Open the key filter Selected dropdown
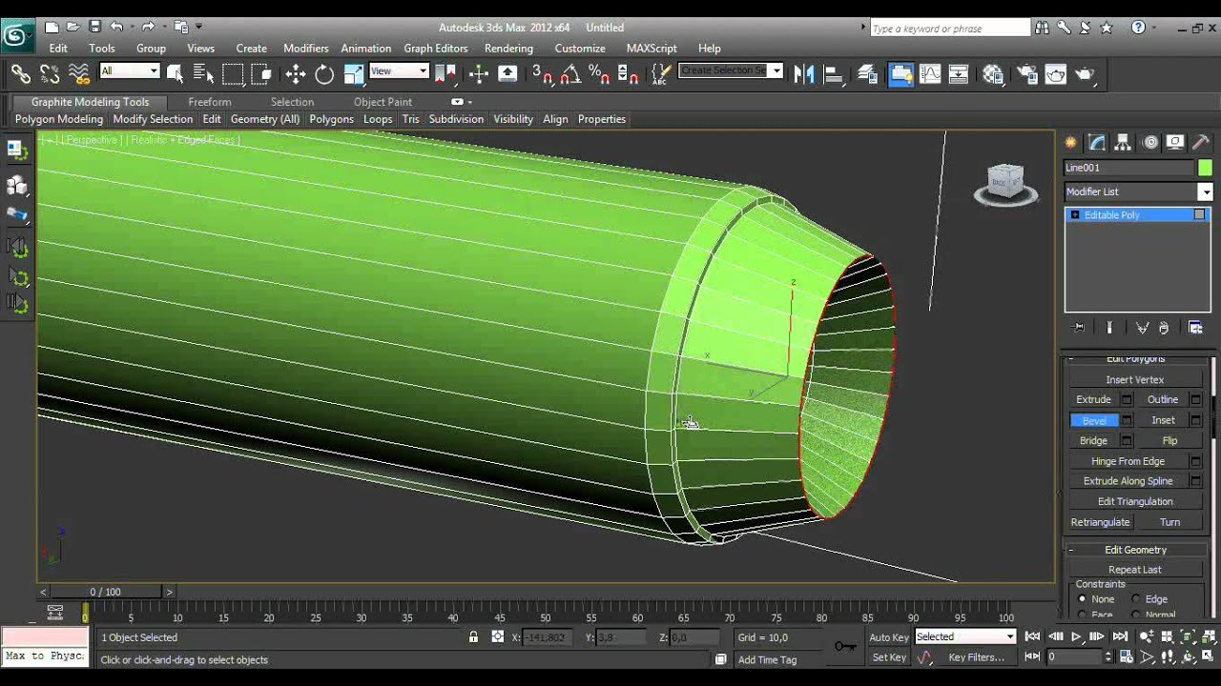The image size is (1221, 686). [x=965, y=636]
